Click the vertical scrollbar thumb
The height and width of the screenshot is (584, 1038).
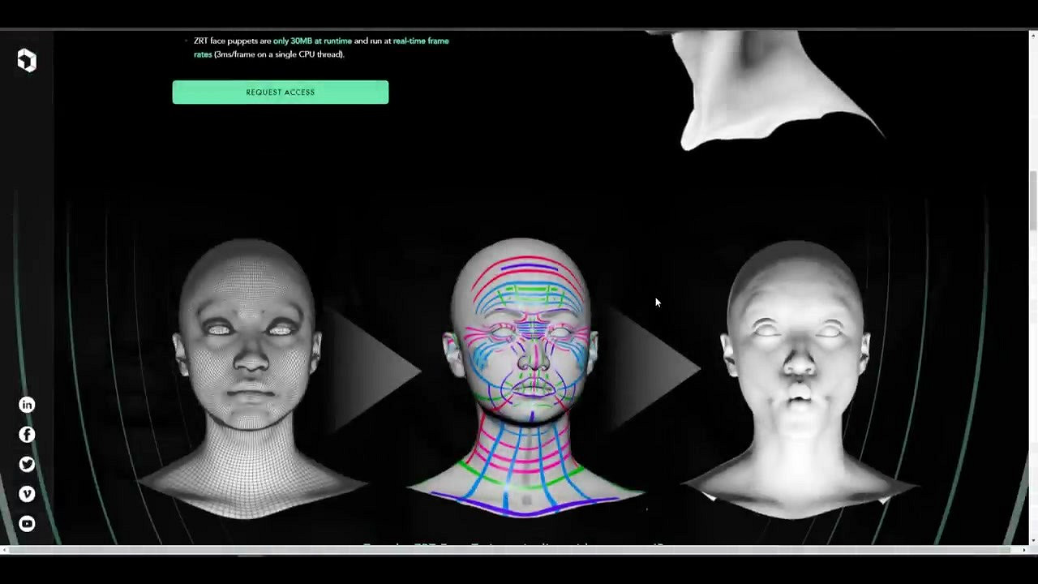[1032, 200]
